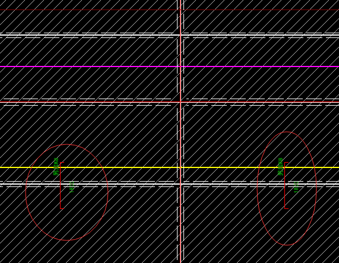Select green label crossing yellow line in right ellipse
This screenshot has width=339, height=263.
[280, 166]
